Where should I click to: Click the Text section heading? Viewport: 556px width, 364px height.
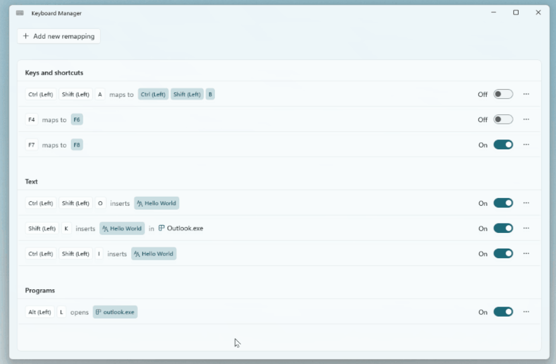coord(31,182)
